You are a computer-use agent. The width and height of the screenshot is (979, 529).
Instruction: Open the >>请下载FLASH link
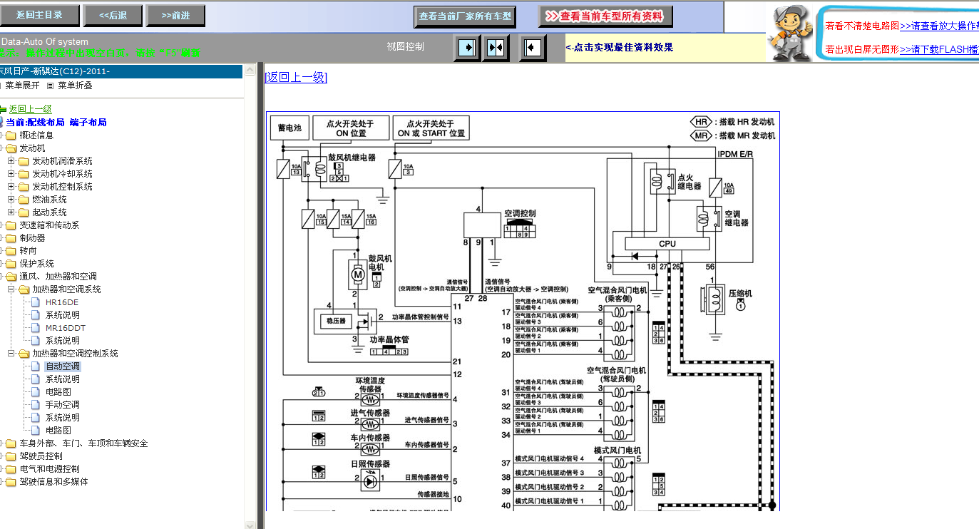coord(939,49)
